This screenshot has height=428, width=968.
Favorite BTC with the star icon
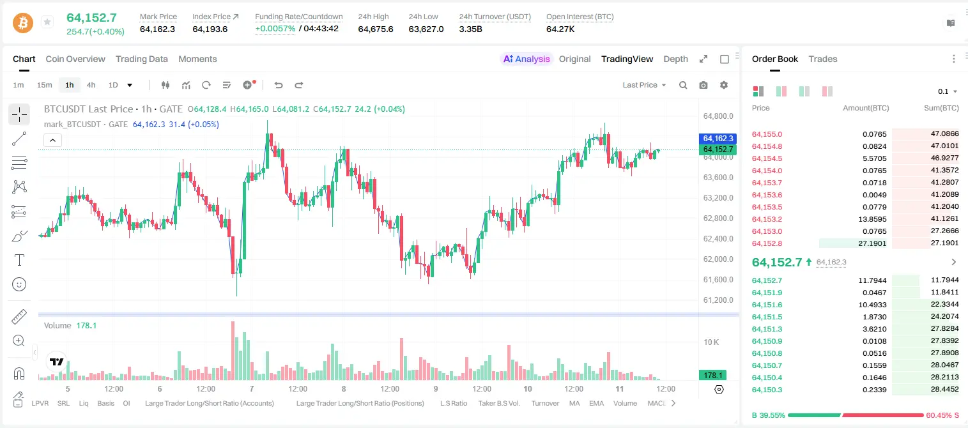(x=47, y=22)
